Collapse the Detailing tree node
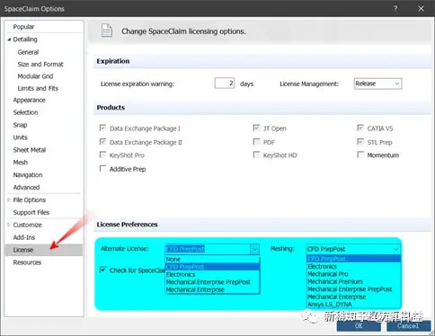This screenshot has width=435, height=336. coord(9,40)
